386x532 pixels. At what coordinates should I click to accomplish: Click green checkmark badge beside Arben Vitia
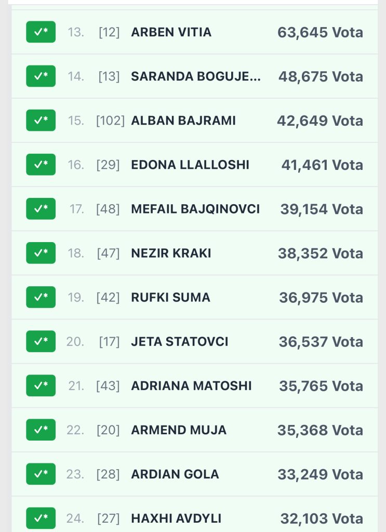(x=41, y=32)
